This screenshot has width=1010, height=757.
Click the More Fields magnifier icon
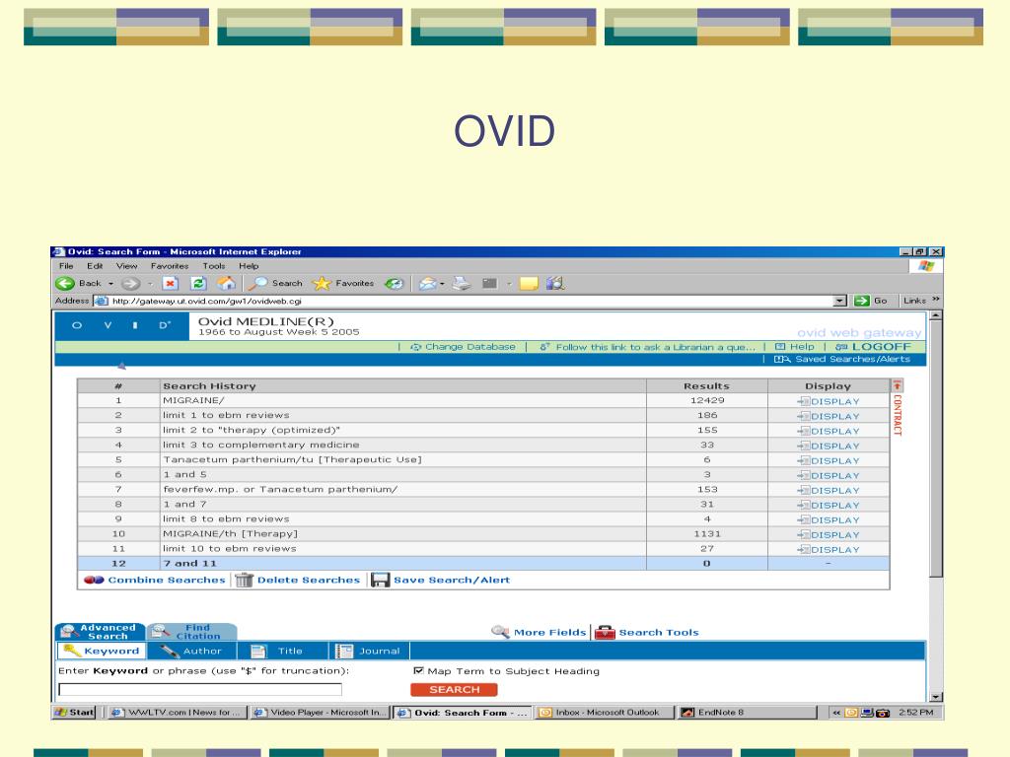click(x=500, y=632)
